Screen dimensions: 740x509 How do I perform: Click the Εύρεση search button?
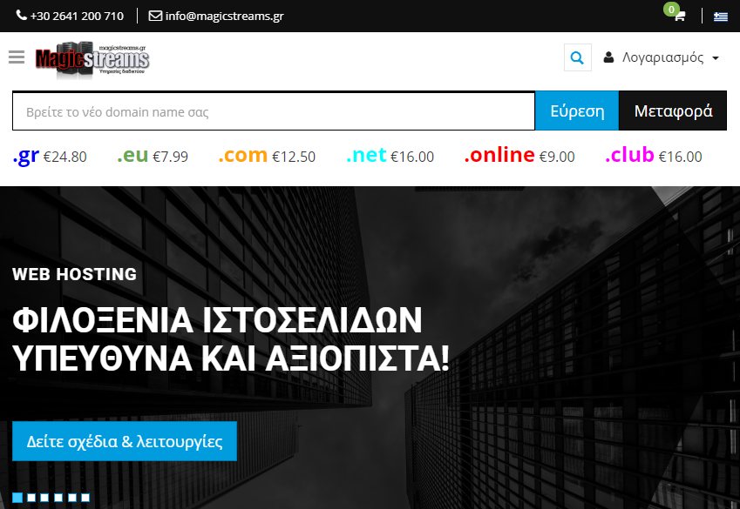[577, 111]
